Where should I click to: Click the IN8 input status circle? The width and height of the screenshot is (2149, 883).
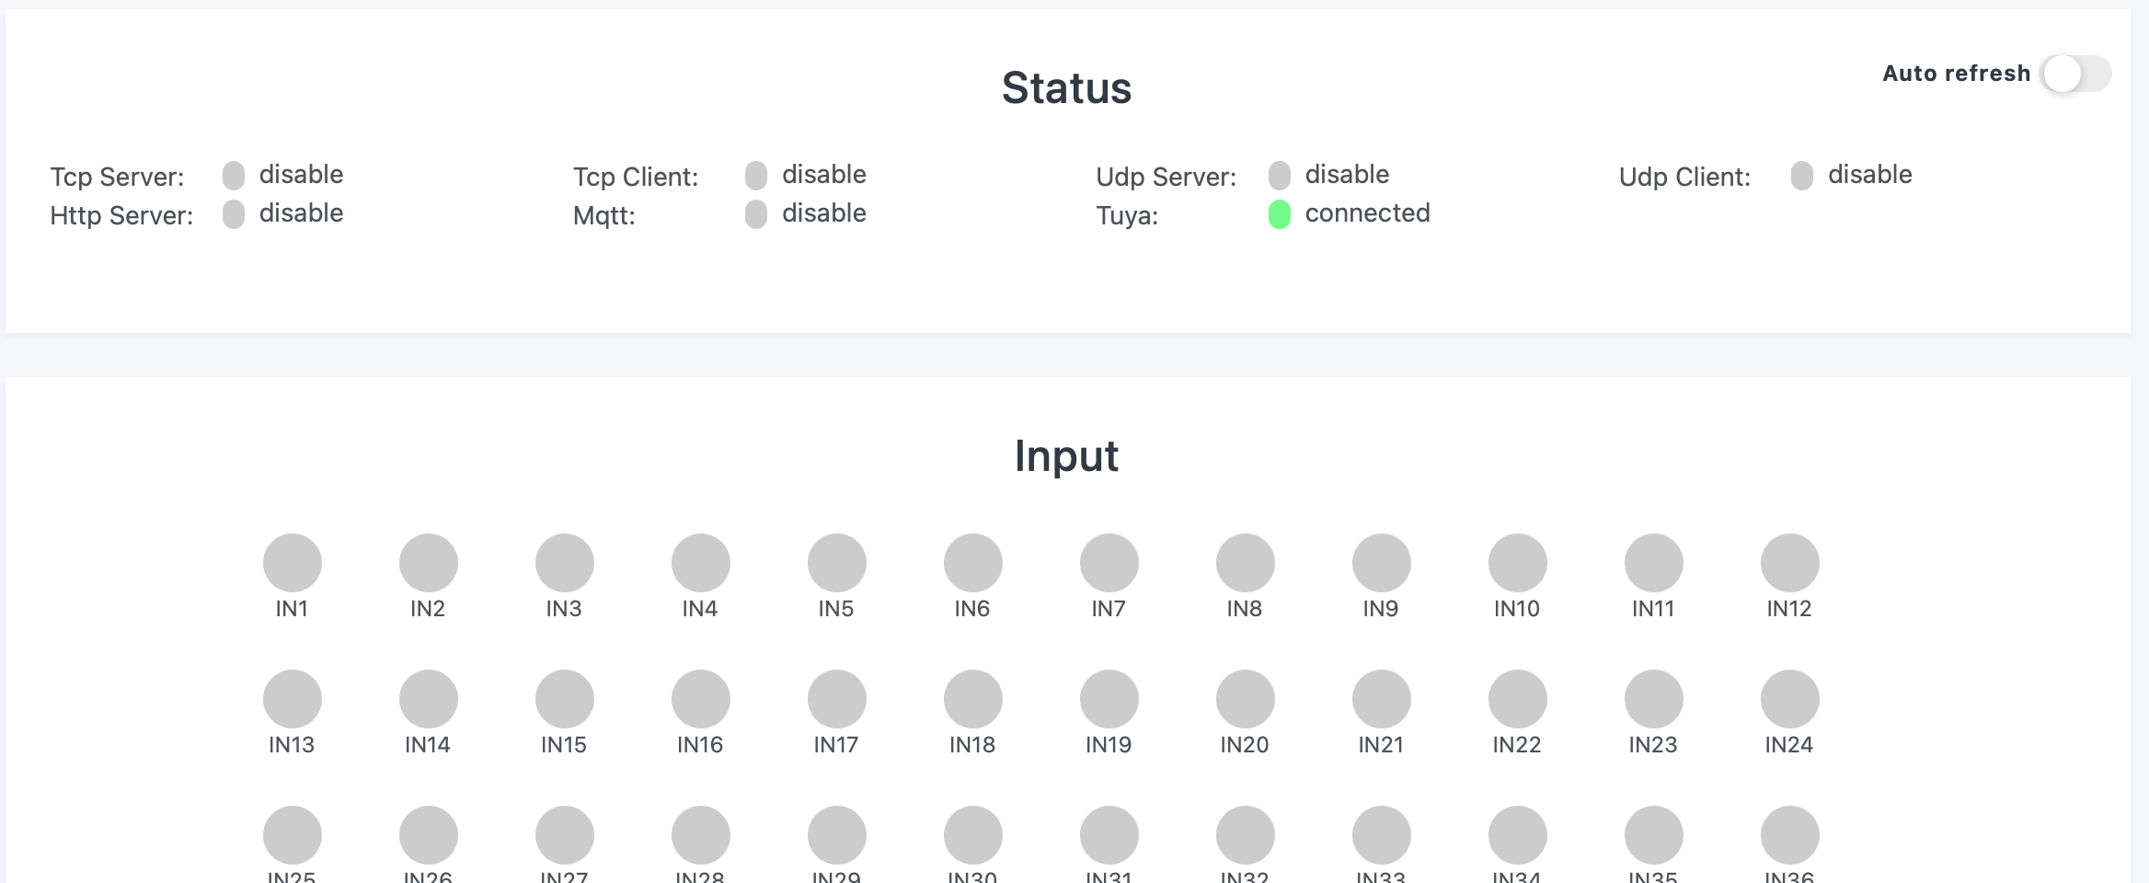pos(1246,563)
